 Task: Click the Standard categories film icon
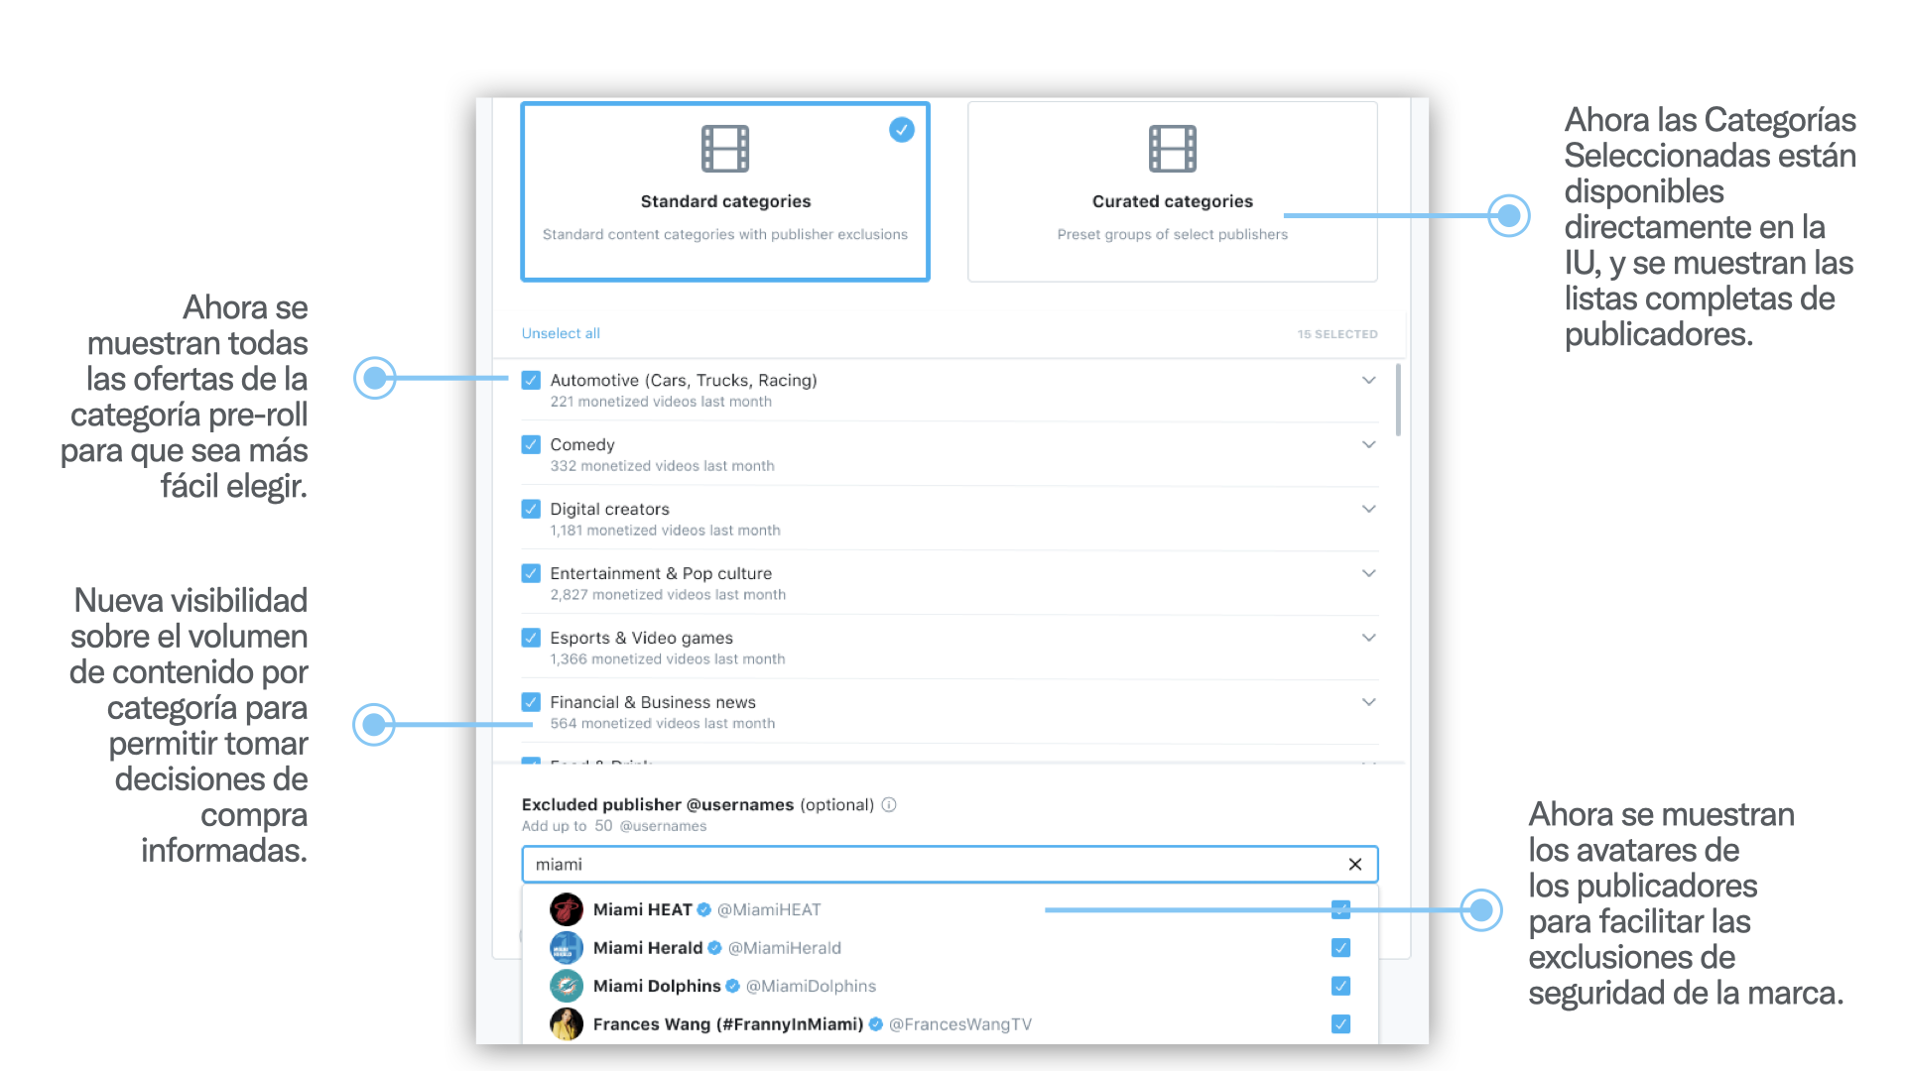pos(725,149)
